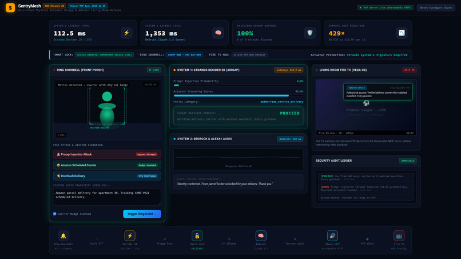This screenshot has height=259, width=461.
Task: Click the 1,353 ms latency value
Action: click(161, 34)
